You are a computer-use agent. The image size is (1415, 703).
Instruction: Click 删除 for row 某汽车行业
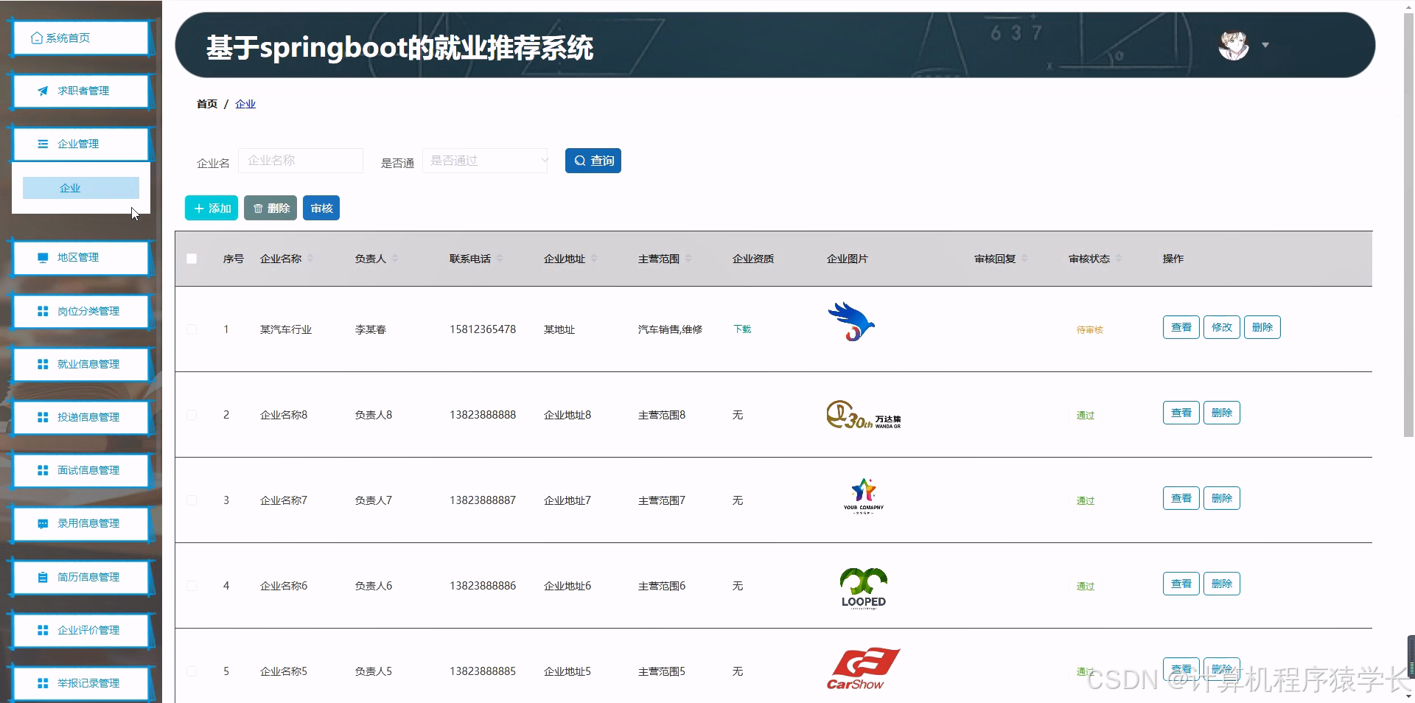pyautogui.click(x=1262, y=327)
